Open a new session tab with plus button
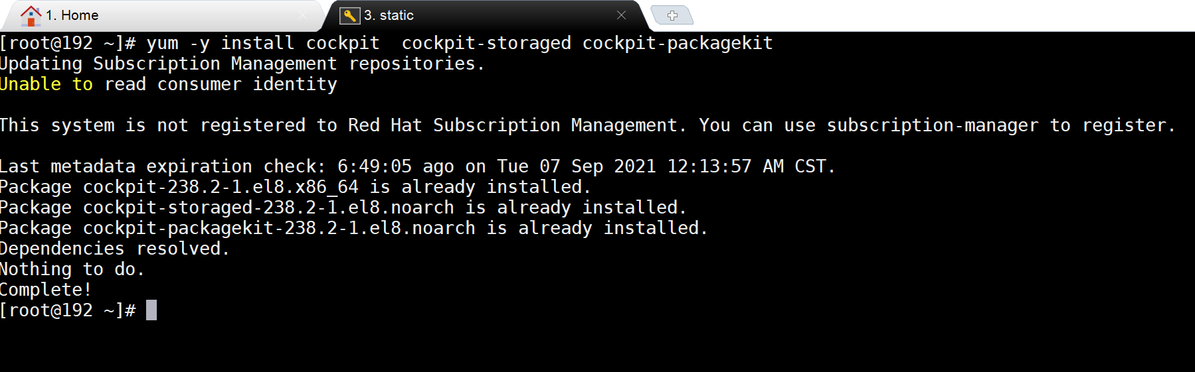Image resolution: width=1195 pixels, height=372 pixels. click(672, 15)
